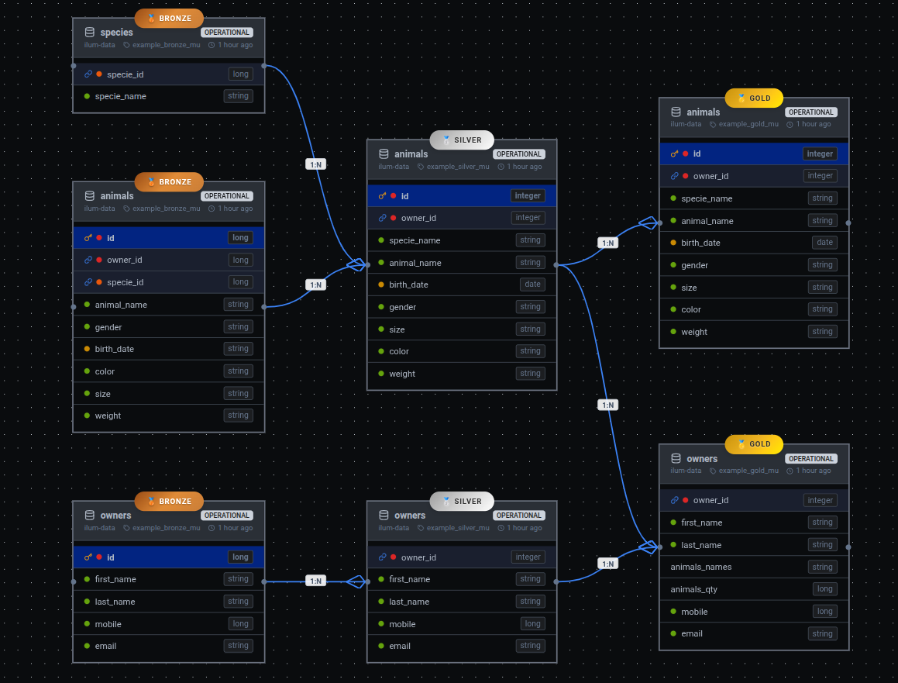Click the ilum-data label on the gold animals table

click(x=685, y=123)
